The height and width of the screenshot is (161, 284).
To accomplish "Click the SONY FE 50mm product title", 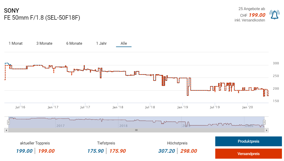I will tap(42, 18).
